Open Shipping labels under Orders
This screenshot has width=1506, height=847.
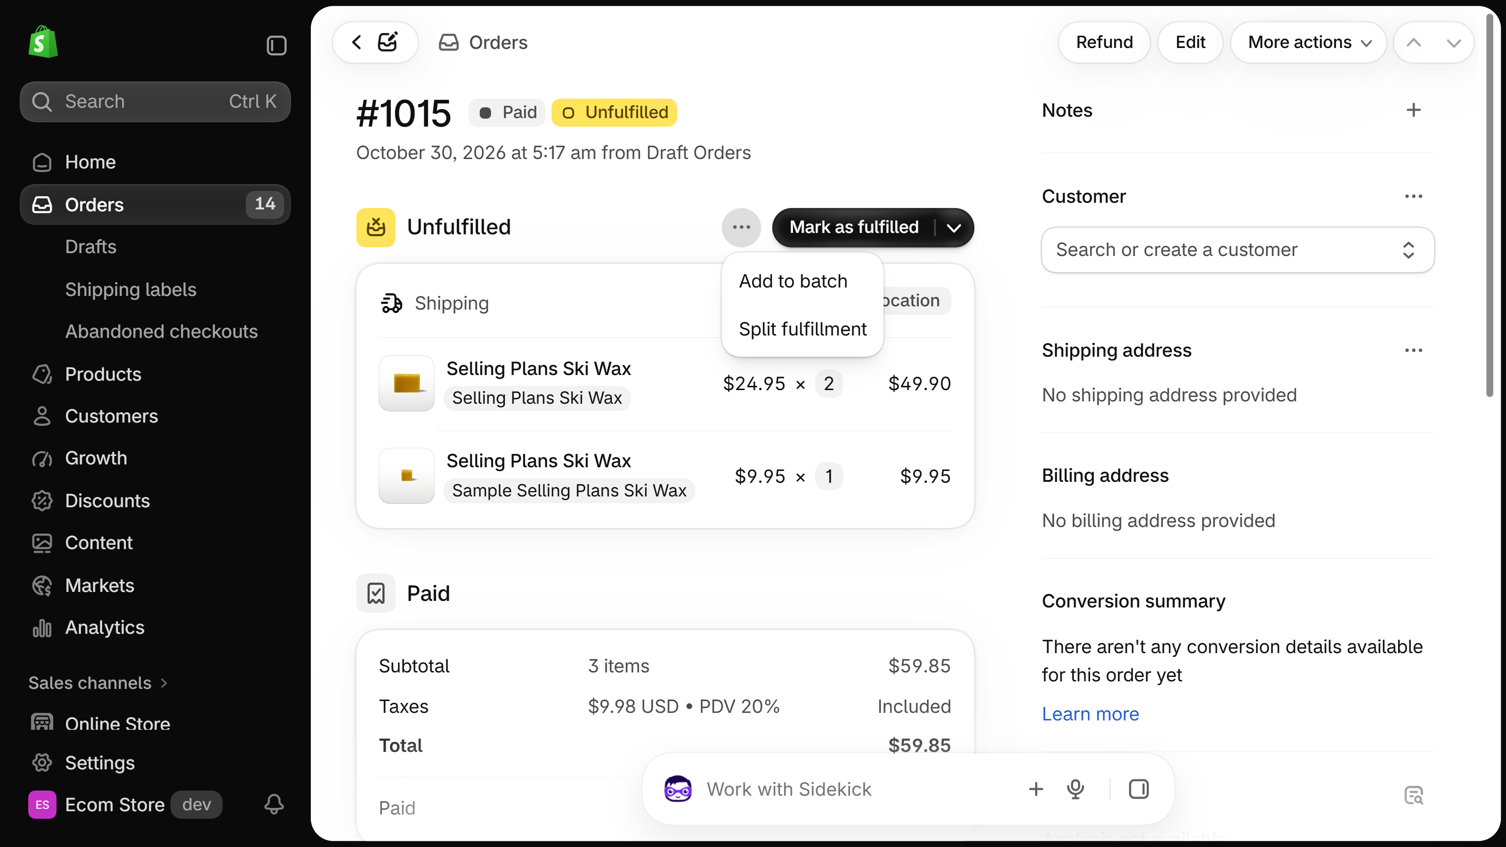[x=130, y=290]
